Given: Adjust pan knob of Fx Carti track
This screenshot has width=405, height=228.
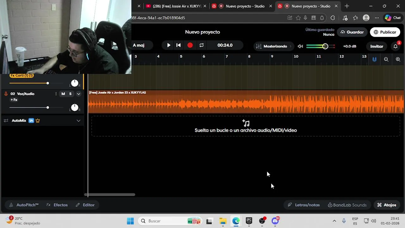Looking at the screenshot, I should tap(75, 83).
